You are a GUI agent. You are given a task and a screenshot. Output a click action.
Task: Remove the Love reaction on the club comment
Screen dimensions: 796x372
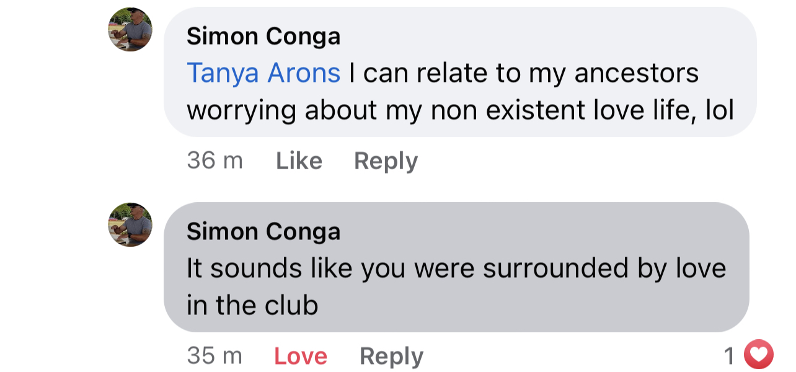tap(301, 356)
